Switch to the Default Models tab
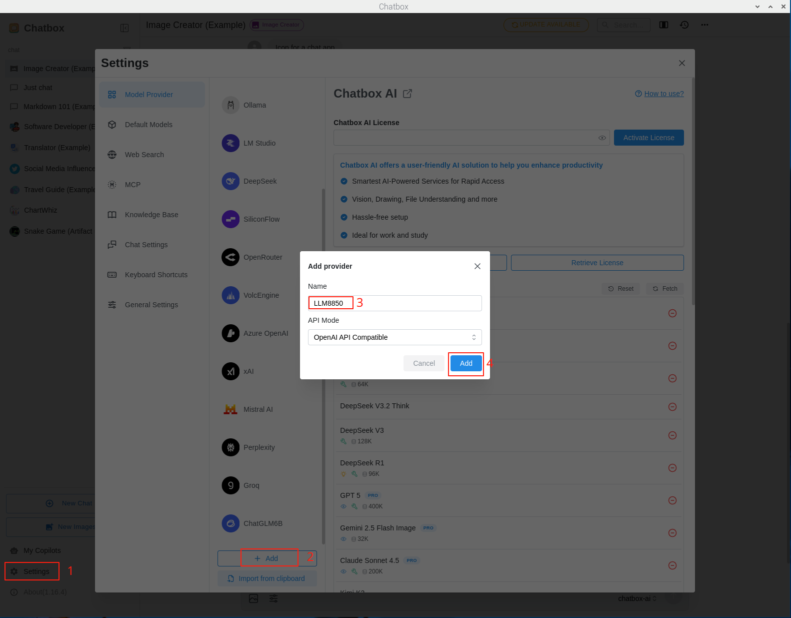The image size is (791, 618). (x=148, y=125)
